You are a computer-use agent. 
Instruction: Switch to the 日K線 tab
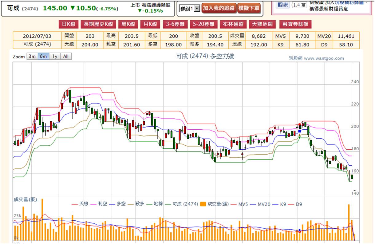[x=68, y=24]
